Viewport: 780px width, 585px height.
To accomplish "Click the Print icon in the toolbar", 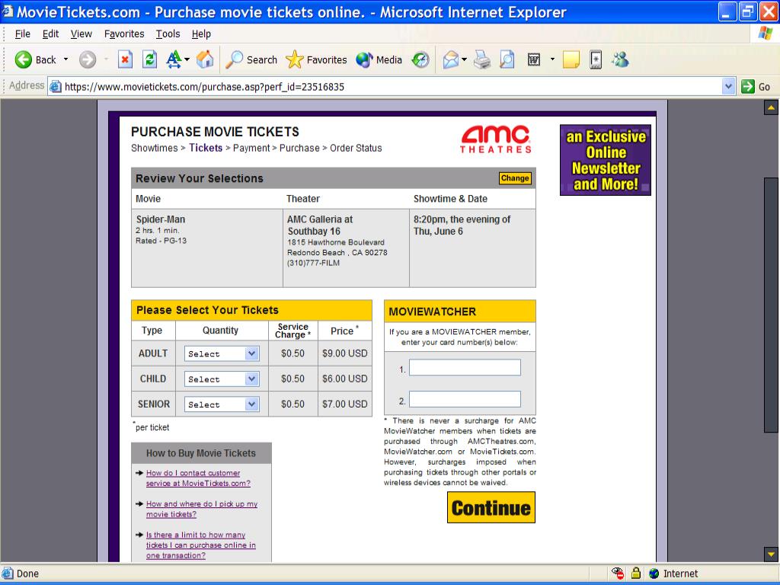I will [x=482, y=59].
